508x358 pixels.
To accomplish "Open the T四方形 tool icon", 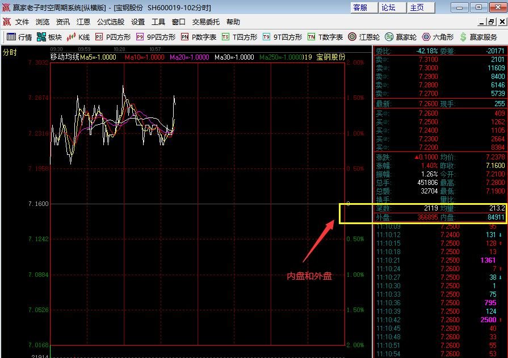I will point(225,37).
